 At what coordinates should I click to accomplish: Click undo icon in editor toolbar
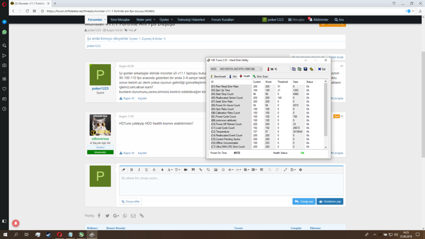click(x=270, y=170)
